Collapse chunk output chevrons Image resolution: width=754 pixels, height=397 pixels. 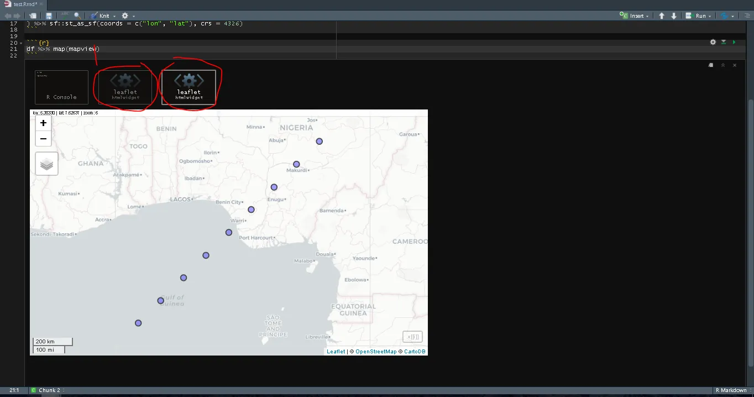pyautogui.click(x=723, y=65)
